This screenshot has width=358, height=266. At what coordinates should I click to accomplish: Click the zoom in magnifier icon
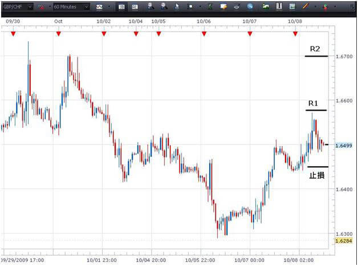coord(150,7)
